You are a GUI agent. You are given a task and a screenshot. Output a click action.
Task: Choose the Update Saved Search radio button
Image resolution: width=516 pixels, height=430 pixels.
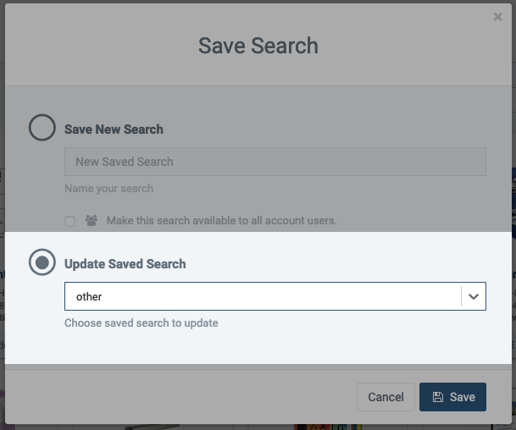(42, 262)
